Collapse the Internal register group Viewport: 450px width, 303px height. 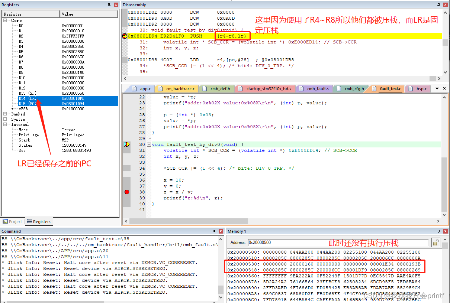6,124
